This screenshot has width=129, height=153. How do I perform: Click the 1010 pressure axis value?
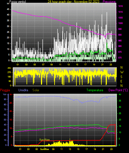[x=120, y=12]
